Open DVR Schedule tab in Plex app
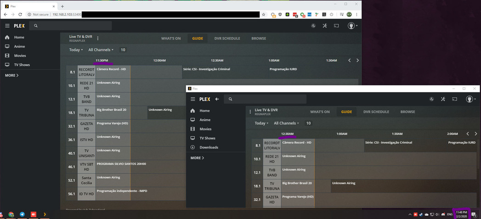Screen dimensions: 481x219 click(x=376, y=112)
